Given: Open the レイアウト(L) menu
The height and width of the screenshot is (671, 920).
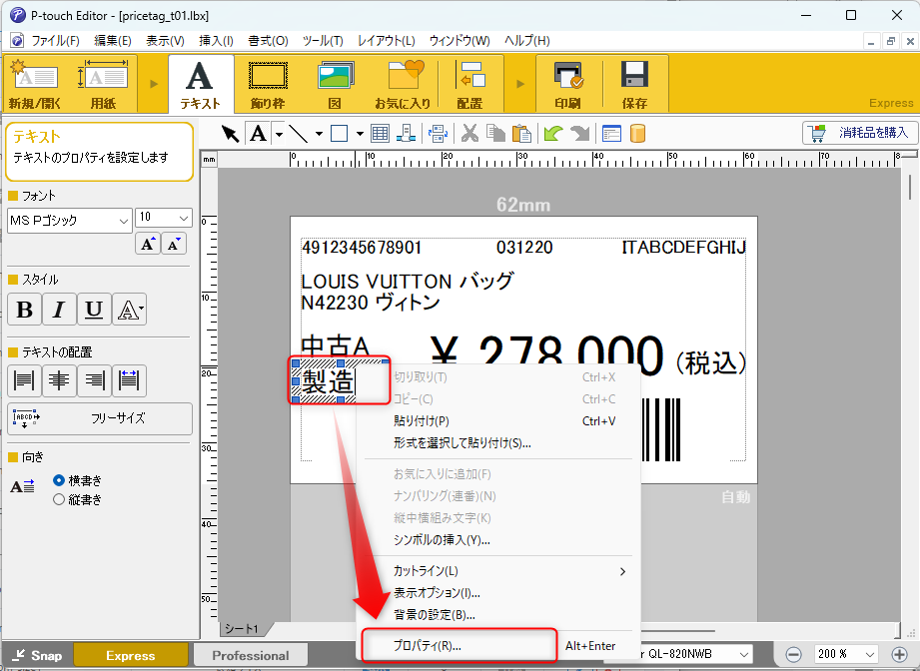Looking at the screenshot, I should 386,41.
